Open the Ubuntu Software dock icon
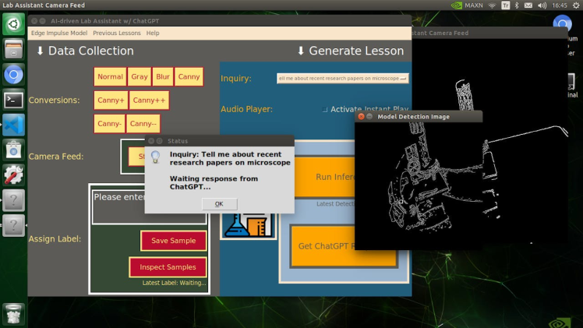The height and width of the screenshot is (328, 583). click(13, 150)
